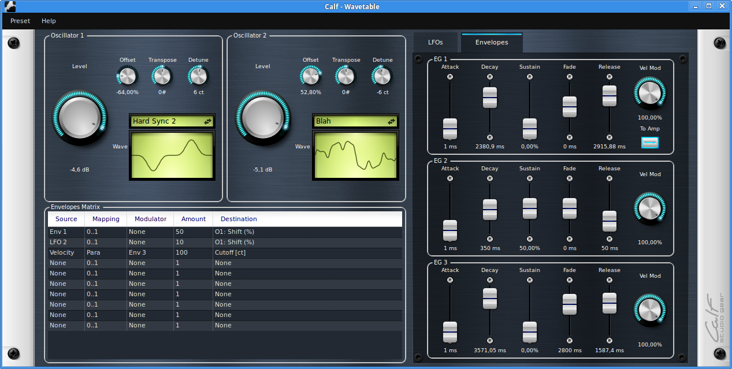Click the 2915,88 ms release value
The image size is (732, 369).
(x=610, y=147)
